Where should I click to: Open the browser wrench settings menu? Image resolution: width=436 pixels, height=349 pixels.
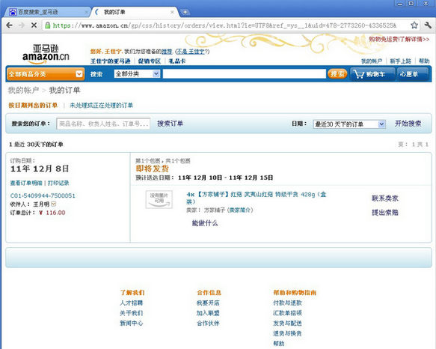[428, 25]
